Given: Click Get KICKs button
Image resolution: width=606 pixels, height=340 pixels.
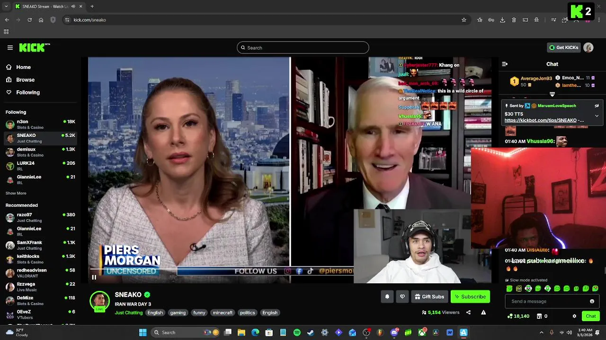Looking at the screenshot, I should pos(563,48).
